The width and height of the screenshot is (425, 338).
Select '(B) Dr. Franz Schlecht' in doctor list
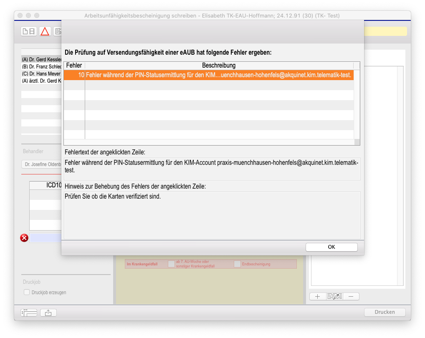coord(42,66)
